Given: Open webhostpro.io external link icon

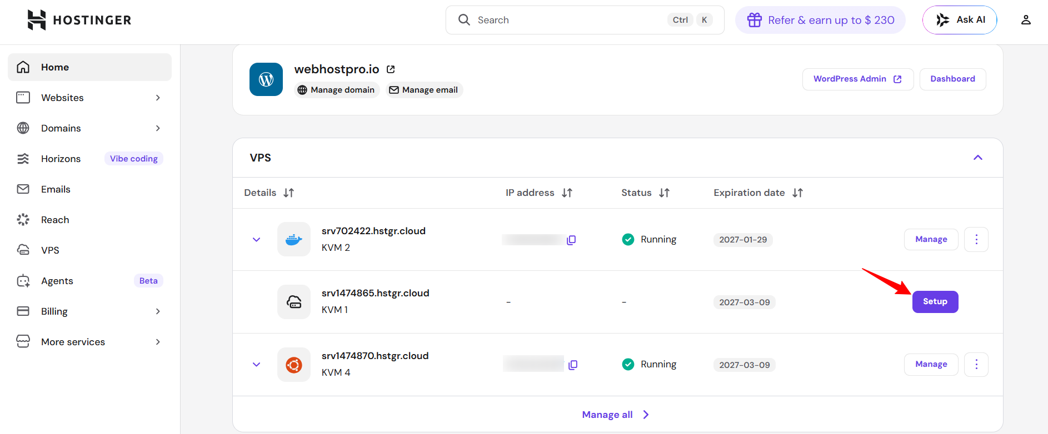Looking at the screenshot, I should coord(391,69).
